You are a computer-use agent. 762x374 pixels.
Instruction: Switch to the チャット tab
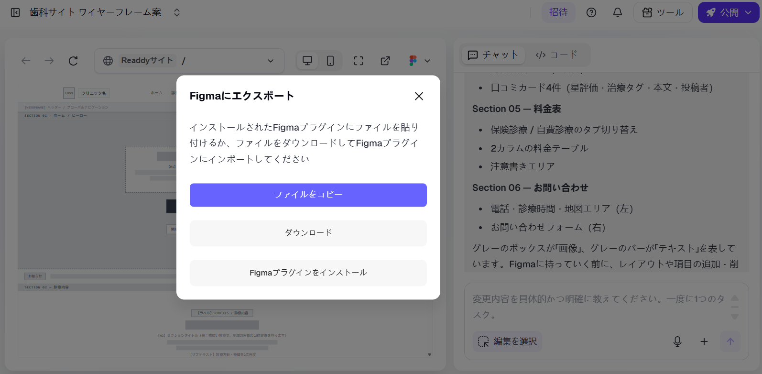[493, 55]
